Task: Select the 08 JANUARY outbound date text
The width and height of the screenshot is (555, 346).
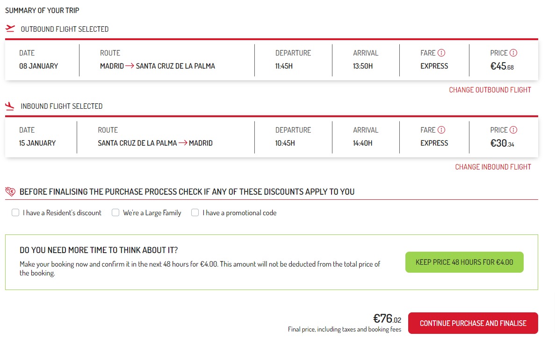Action: [39, 66]
